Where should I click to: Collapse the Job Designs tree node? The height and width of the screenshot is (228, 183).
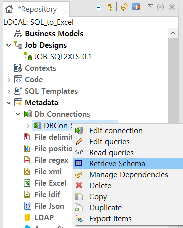[9, 45]
